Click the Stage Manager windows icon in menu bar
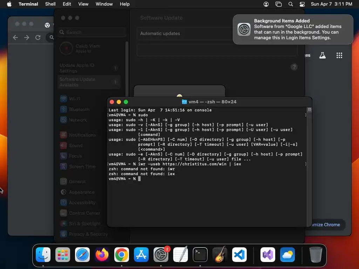Image resolution: width=359 pixels, height=269 pixels. click(x=278, y=4)
